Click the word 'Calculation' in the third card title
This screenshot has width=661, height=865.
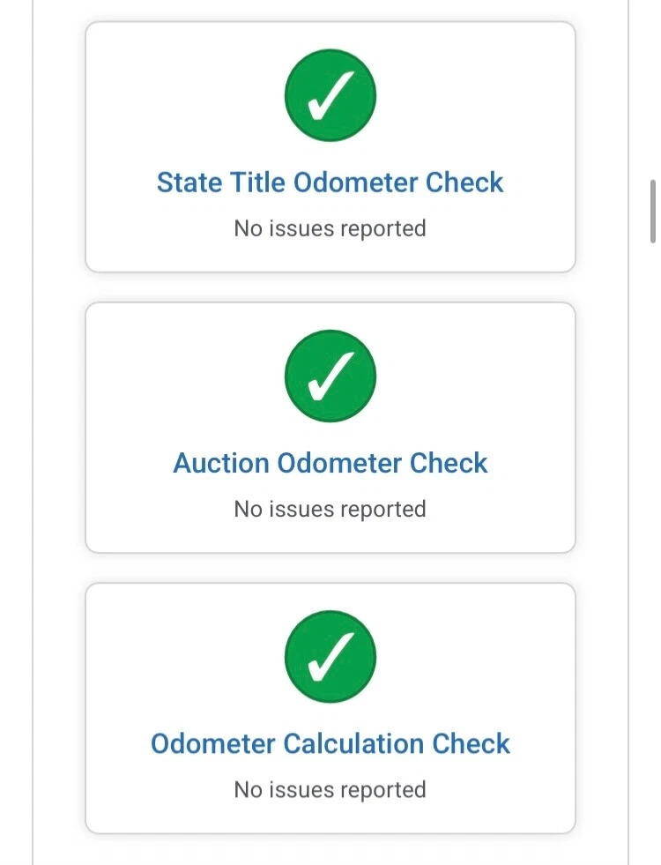coord(353,743)
